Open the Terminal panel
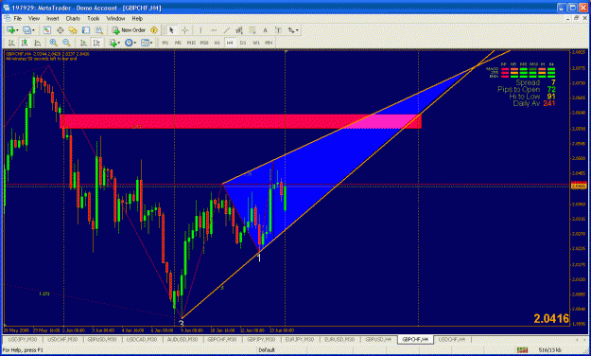Screen dimensions: 591x356 click(86, 30)
